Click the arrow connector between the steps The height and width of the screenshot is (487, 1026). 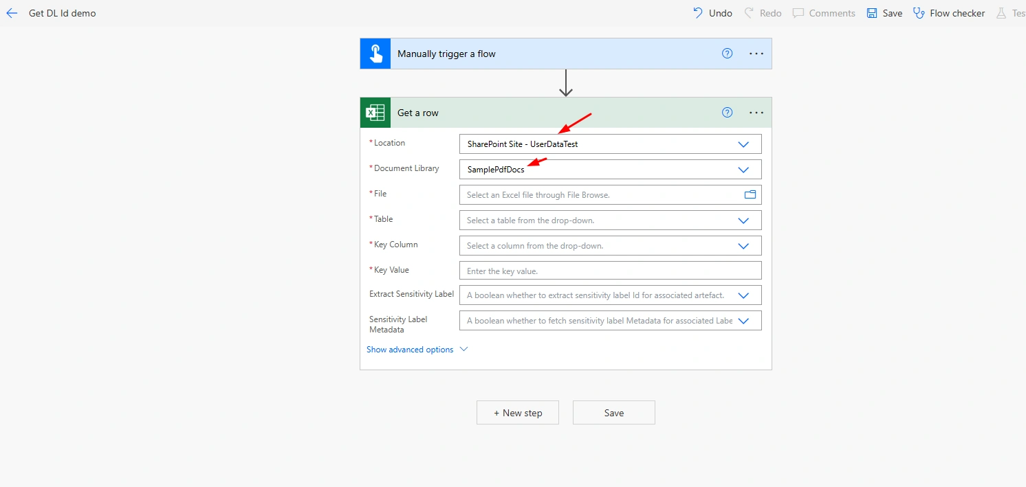(566, 83)
